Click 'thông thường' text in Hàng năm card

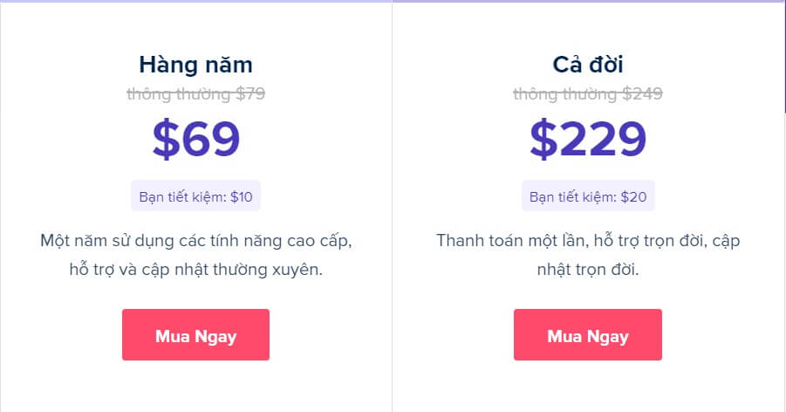pyautogui.click(x=178, y=94)
